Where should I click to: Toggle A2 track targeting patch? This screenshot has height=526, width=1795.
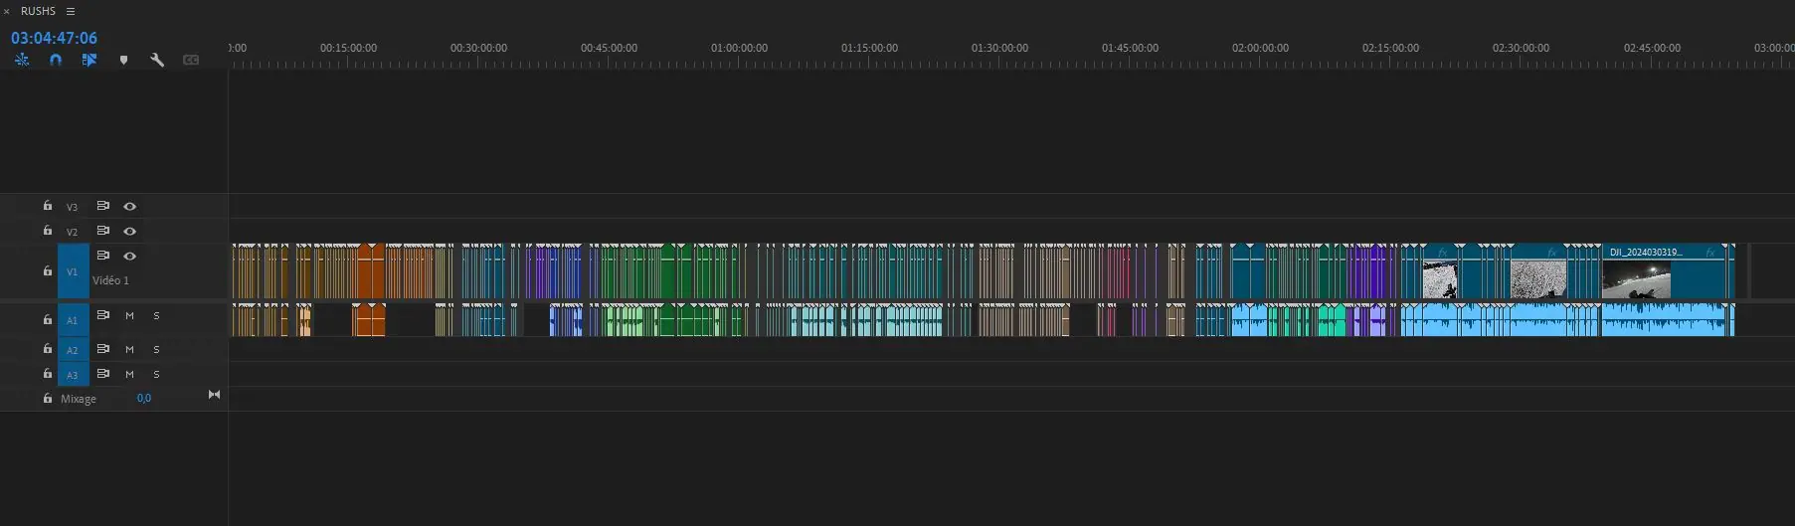(73, 350)
